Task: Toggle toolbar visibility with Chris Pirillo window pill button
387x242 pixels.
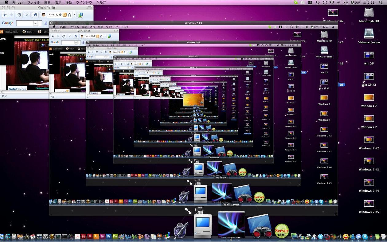Action: pyautogui.click(x=89, y=7)
